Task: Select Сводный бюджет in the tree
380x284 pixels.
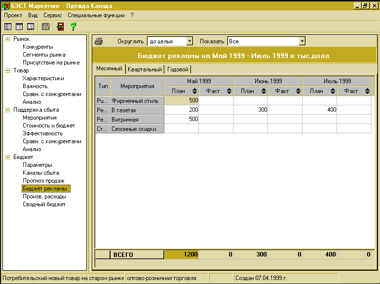Action: [x=44, y=204]
